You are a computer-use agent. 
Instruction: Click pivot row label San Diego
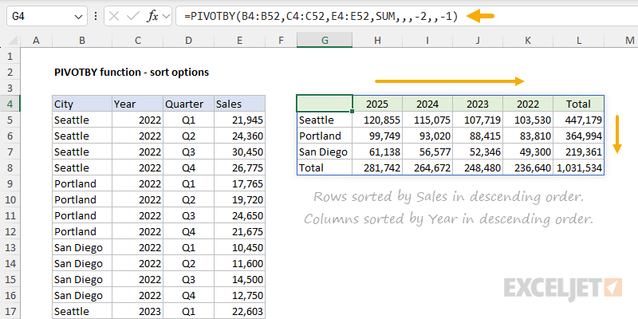click(x=325, y=152)
